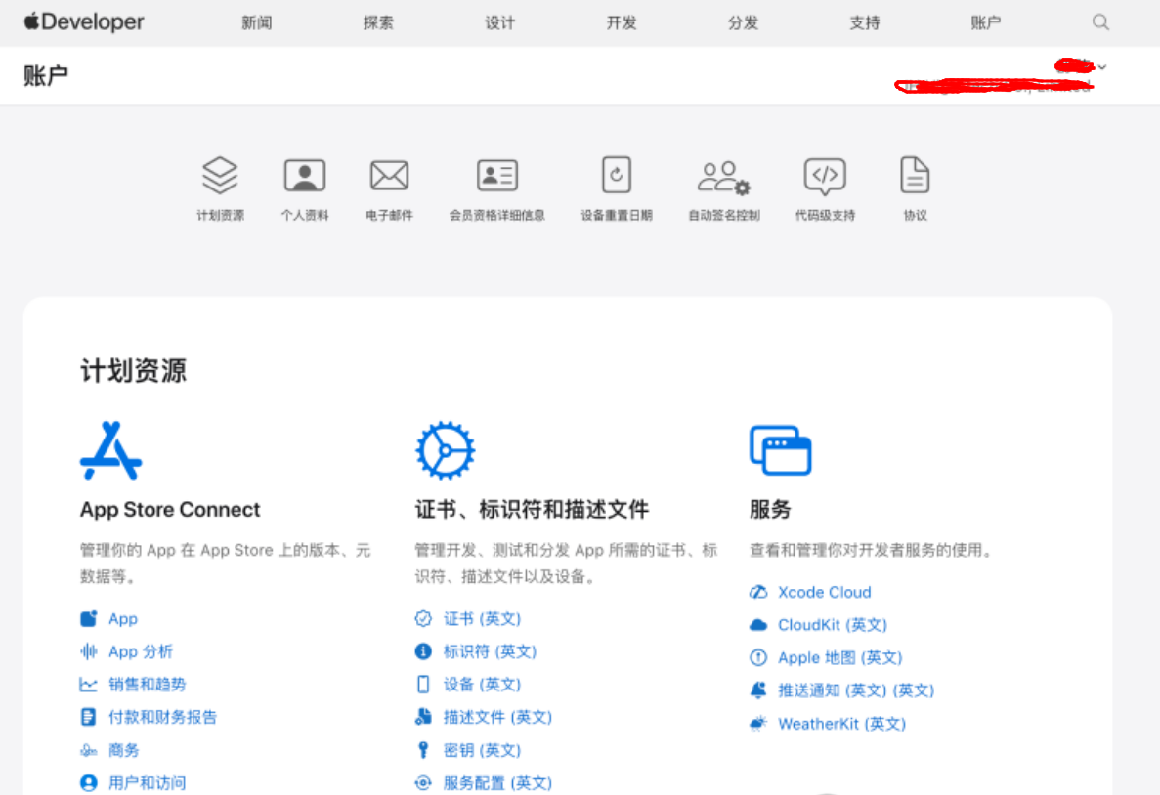Click the 计划资源 stacked layers icon
Screen dimensions: 1160x795
point(220,176)
